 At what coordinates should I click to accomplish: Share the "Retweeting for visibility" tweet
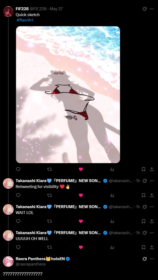(x=152, y=195)
